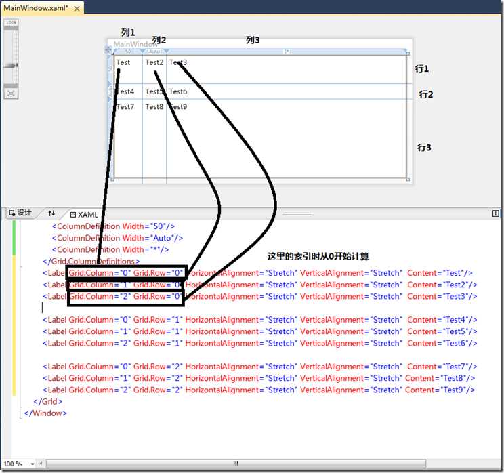
Task: Click the </Grid> closing tag
Action: click(48, 401)
